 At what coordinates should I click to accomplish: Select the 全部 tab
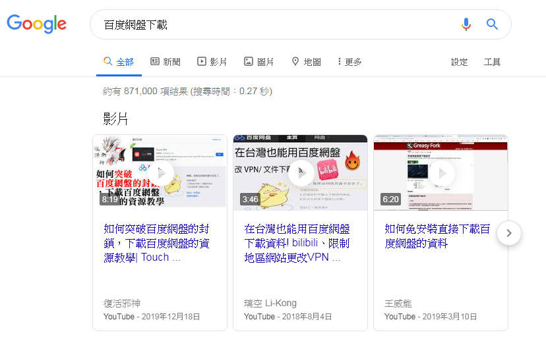tap(119, 62)
